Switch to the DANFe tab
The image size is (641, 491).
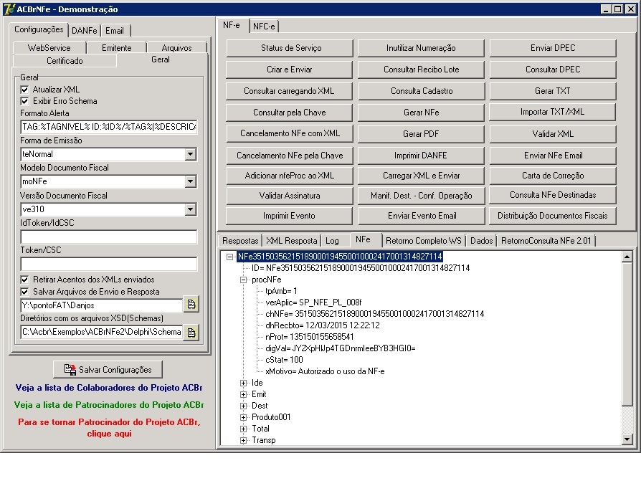click(84, 31)
